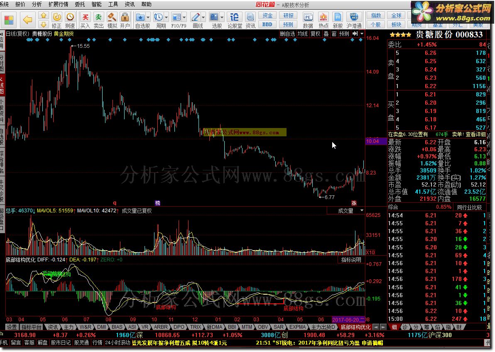495x352 pixels.
Task: Select the BIAS indicator tab
Action: [x=117, y=327]
